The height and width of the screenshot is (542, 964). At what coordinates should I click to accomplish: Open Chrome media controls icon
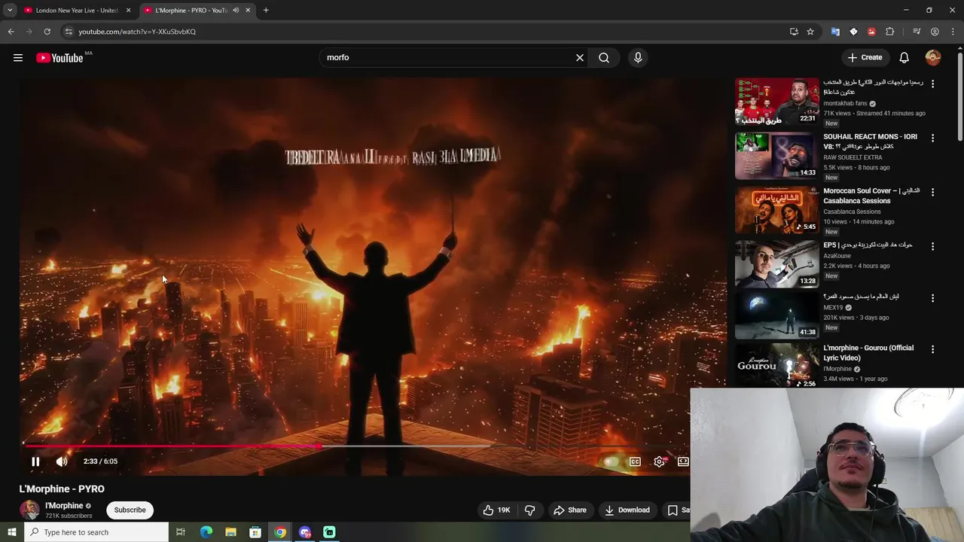click(x=917, y=32)
